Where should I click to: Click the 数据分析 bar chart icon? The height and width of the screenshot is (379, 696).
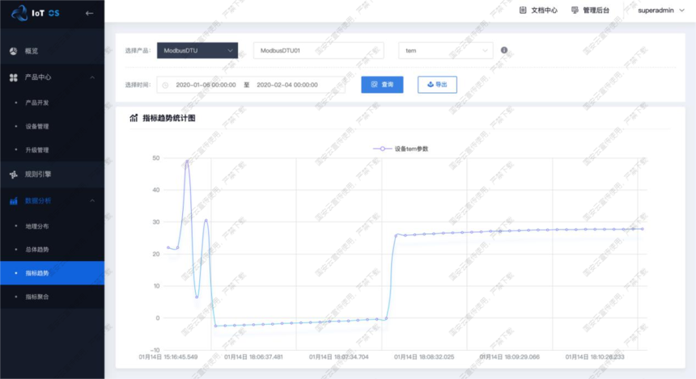click(13, 200)
